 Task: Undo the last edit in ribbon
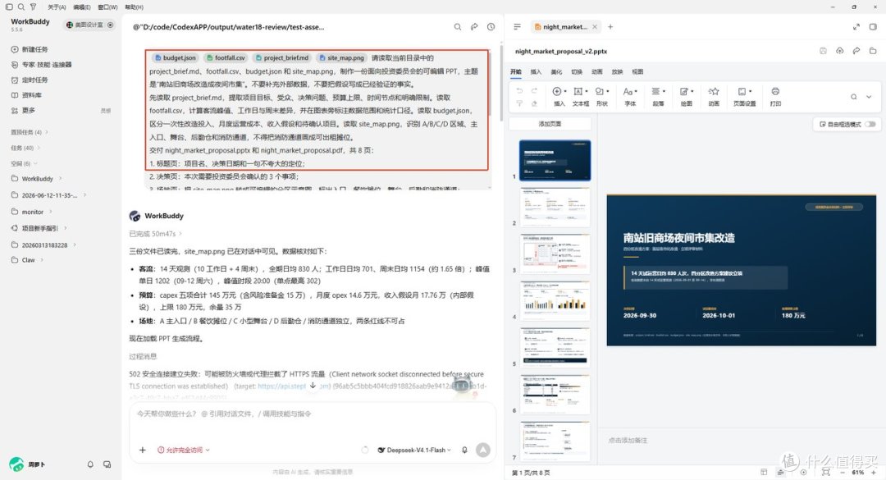[519, 91]
